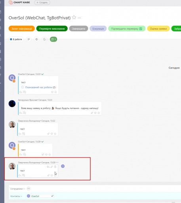
Task: Click the Сегодня date label
Action: pos(174,68)
